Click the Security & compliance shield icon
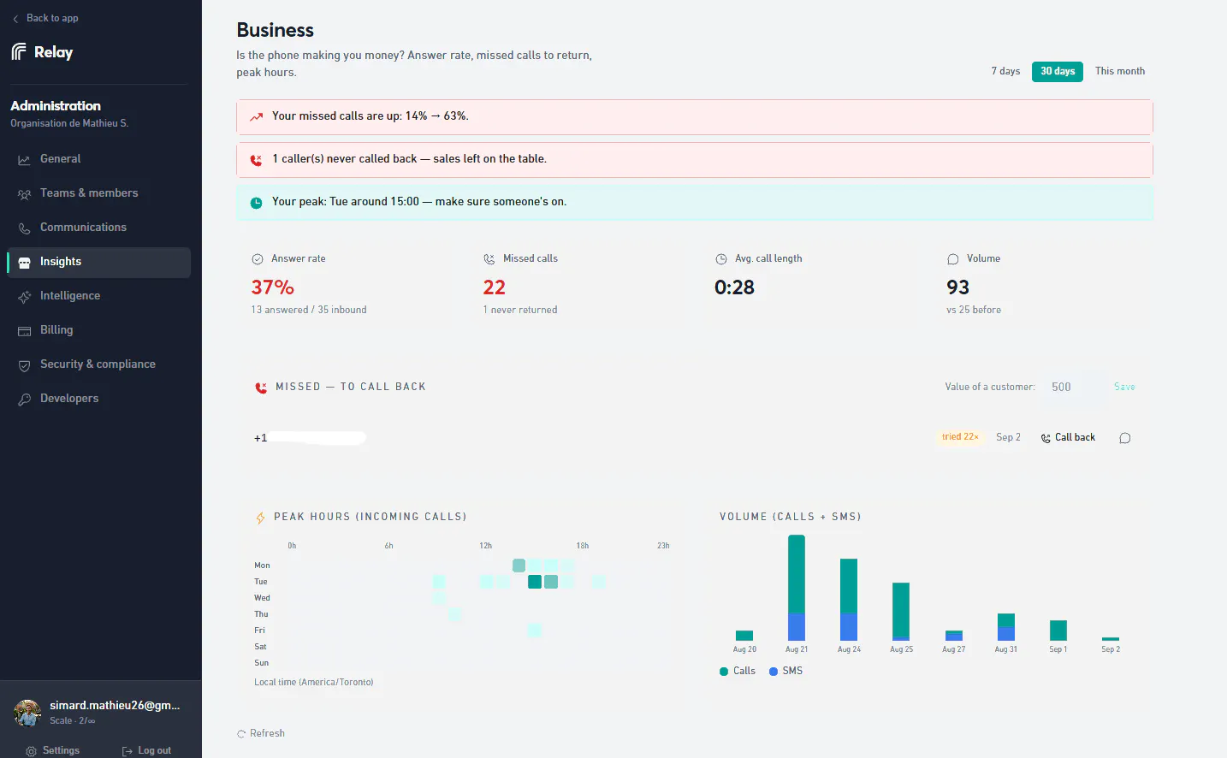1227x758 pixels. pos(24,365)
